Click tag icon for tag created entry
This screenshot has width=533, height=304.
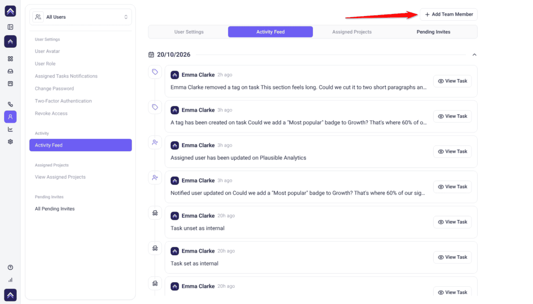pyautogui.click(x=155, y=107)
